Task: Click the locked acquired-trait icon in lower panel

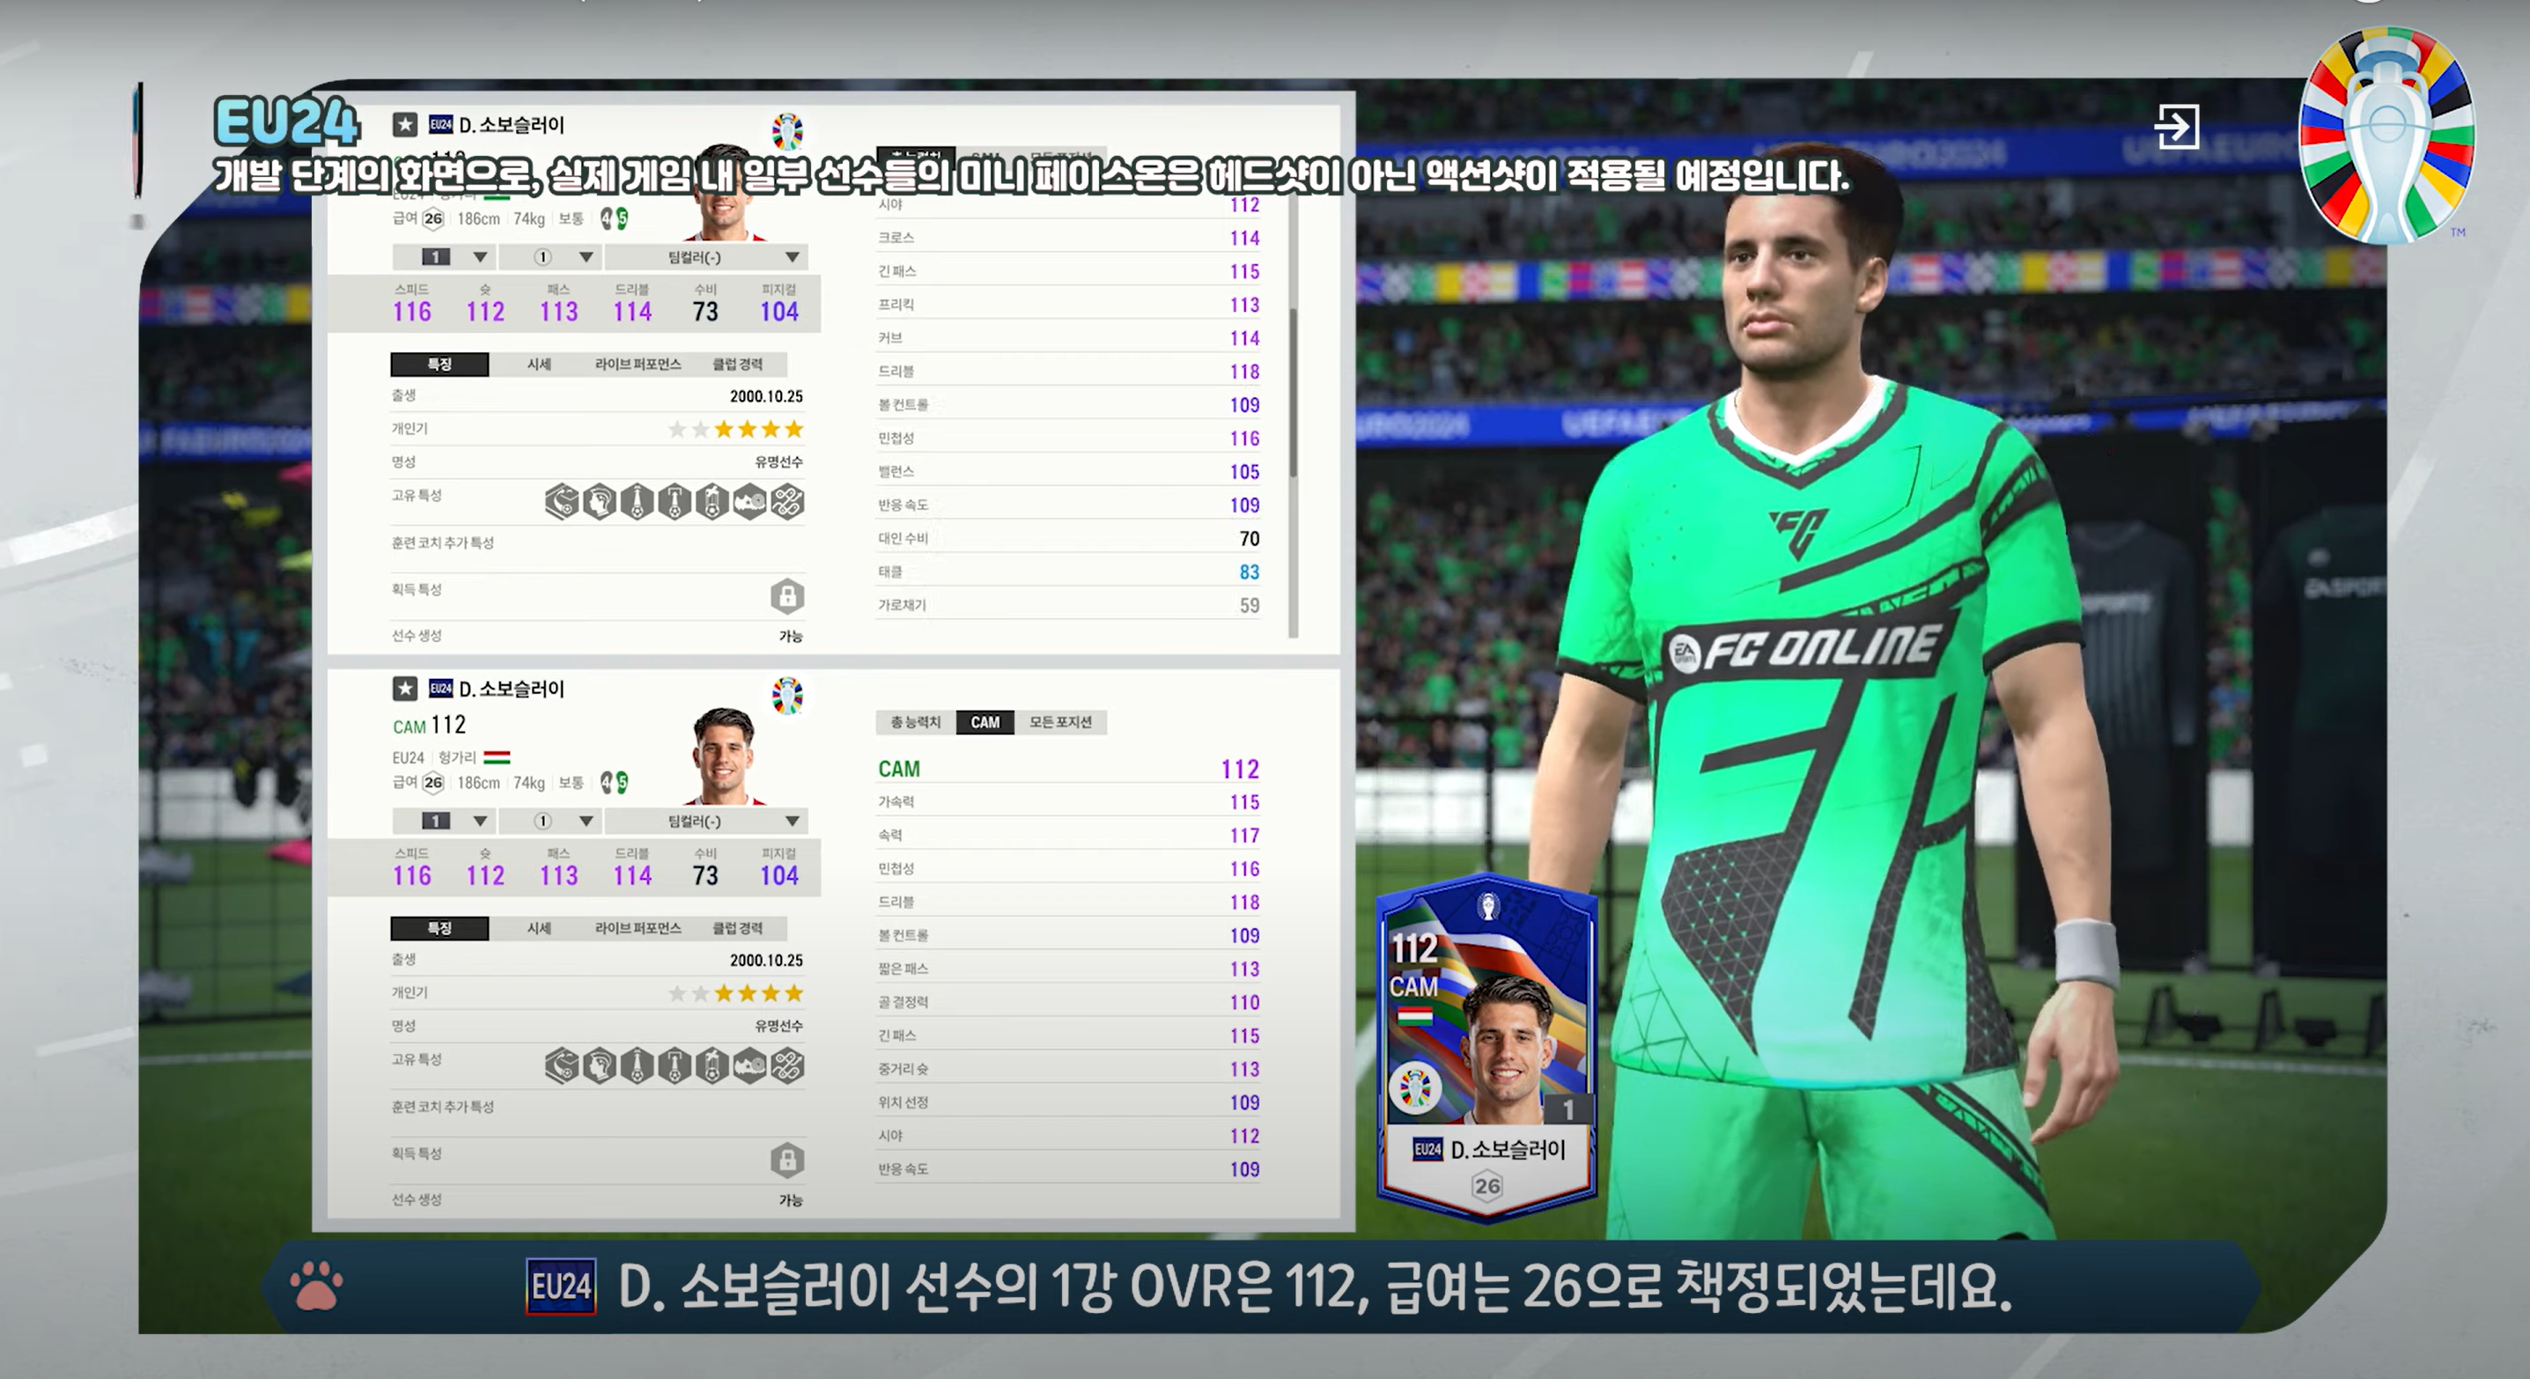Action: point(786,1160)
